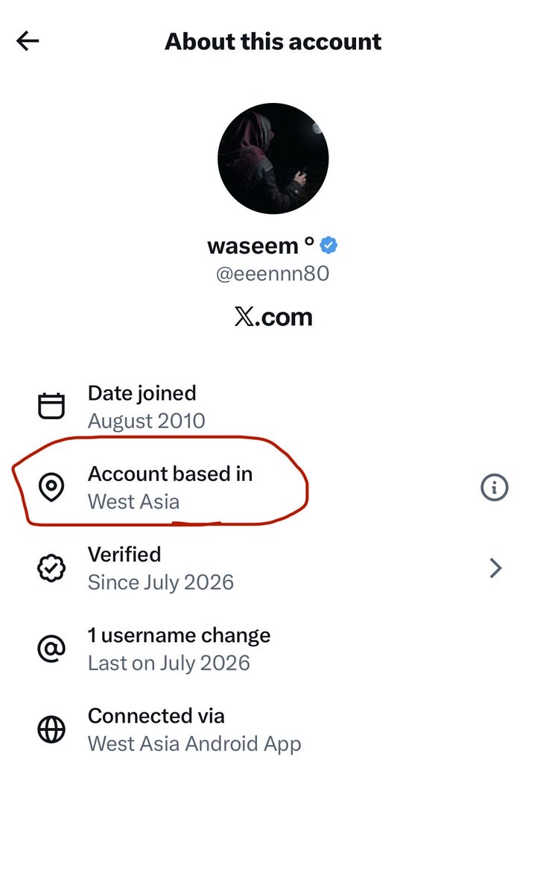Click the location pin icon
546x895 pixels.
pyautogui.click(x=51, y=488)
